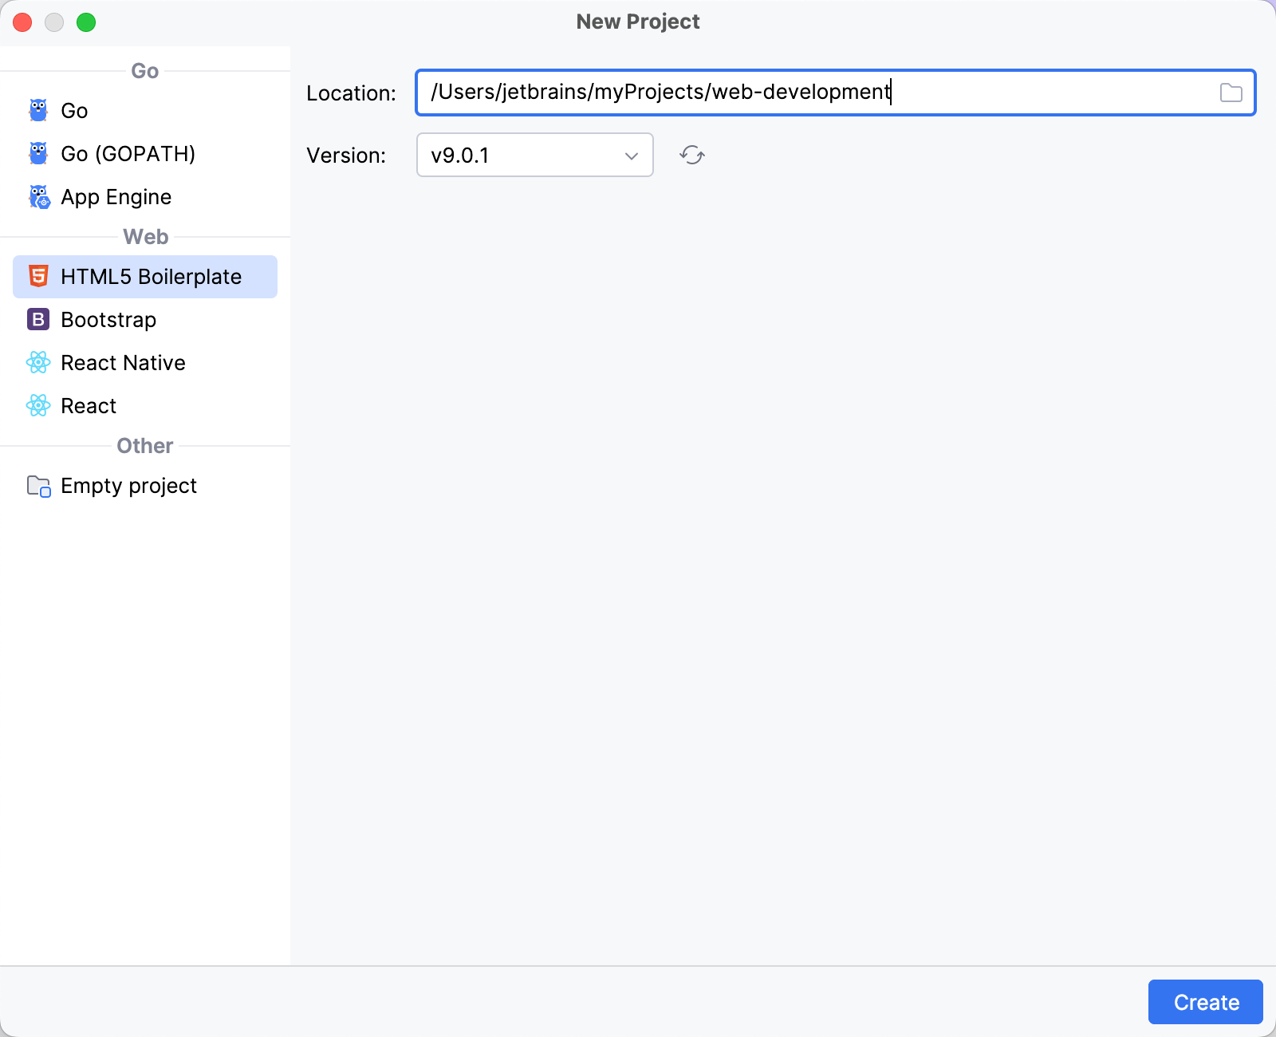
Task: Collapse the Web section header
Action: coord(144,236)
